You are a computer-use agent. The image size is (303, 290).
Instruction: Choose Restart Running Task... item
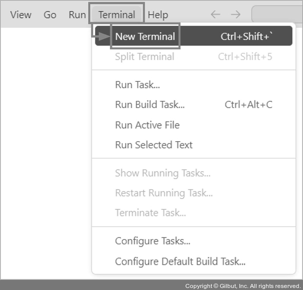point(164,193)
